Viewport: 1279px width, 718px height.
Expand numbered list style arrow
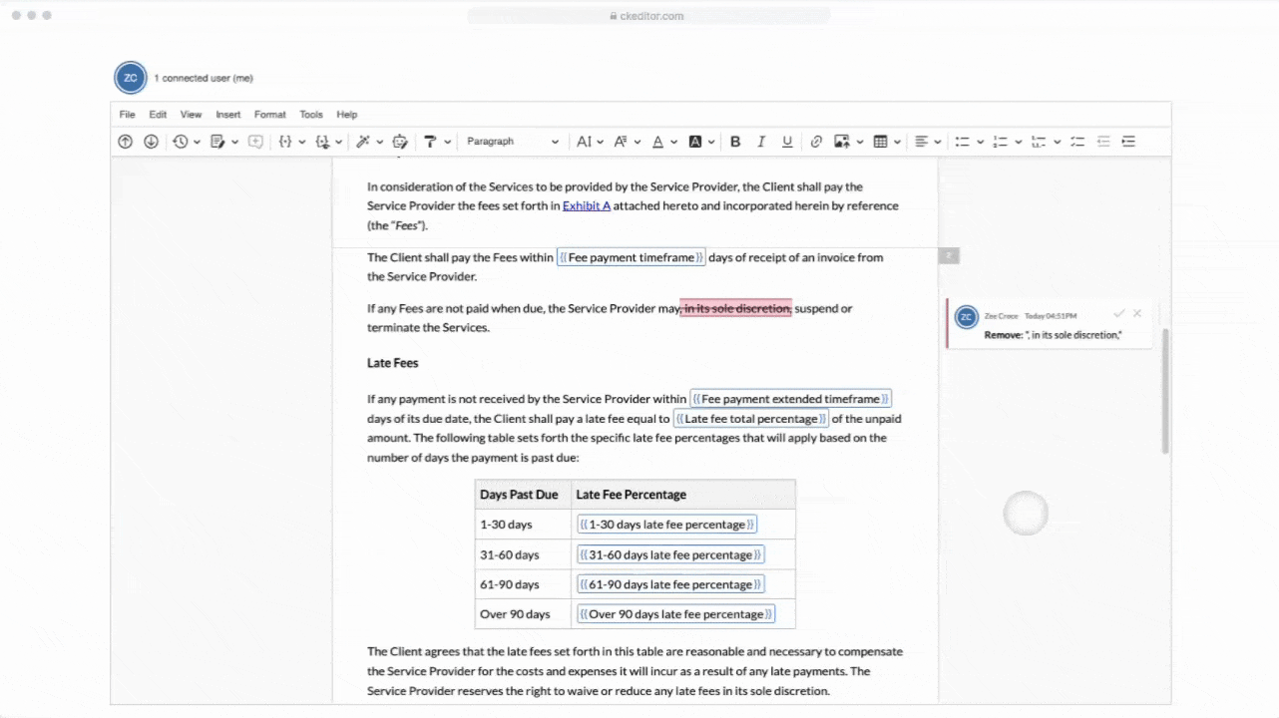click(1019, 142)
